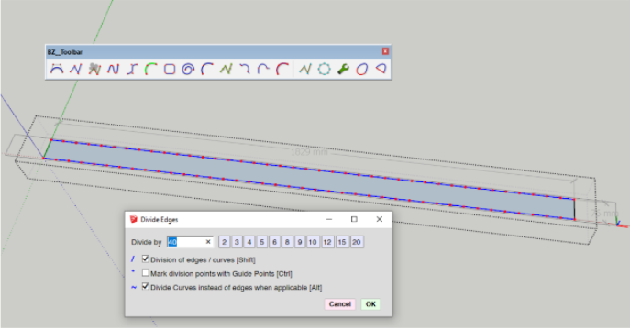Image resolution: width=630 pixels, height=330 pixels.
Task: Select the dotted circle polygon tool
Action: pos(324,69)
